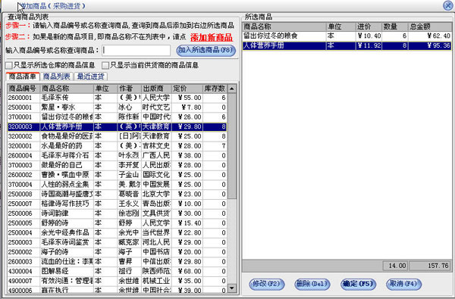455x299 pixels.
Task: Click the 出版商 column header
Action: pos(156,89)
